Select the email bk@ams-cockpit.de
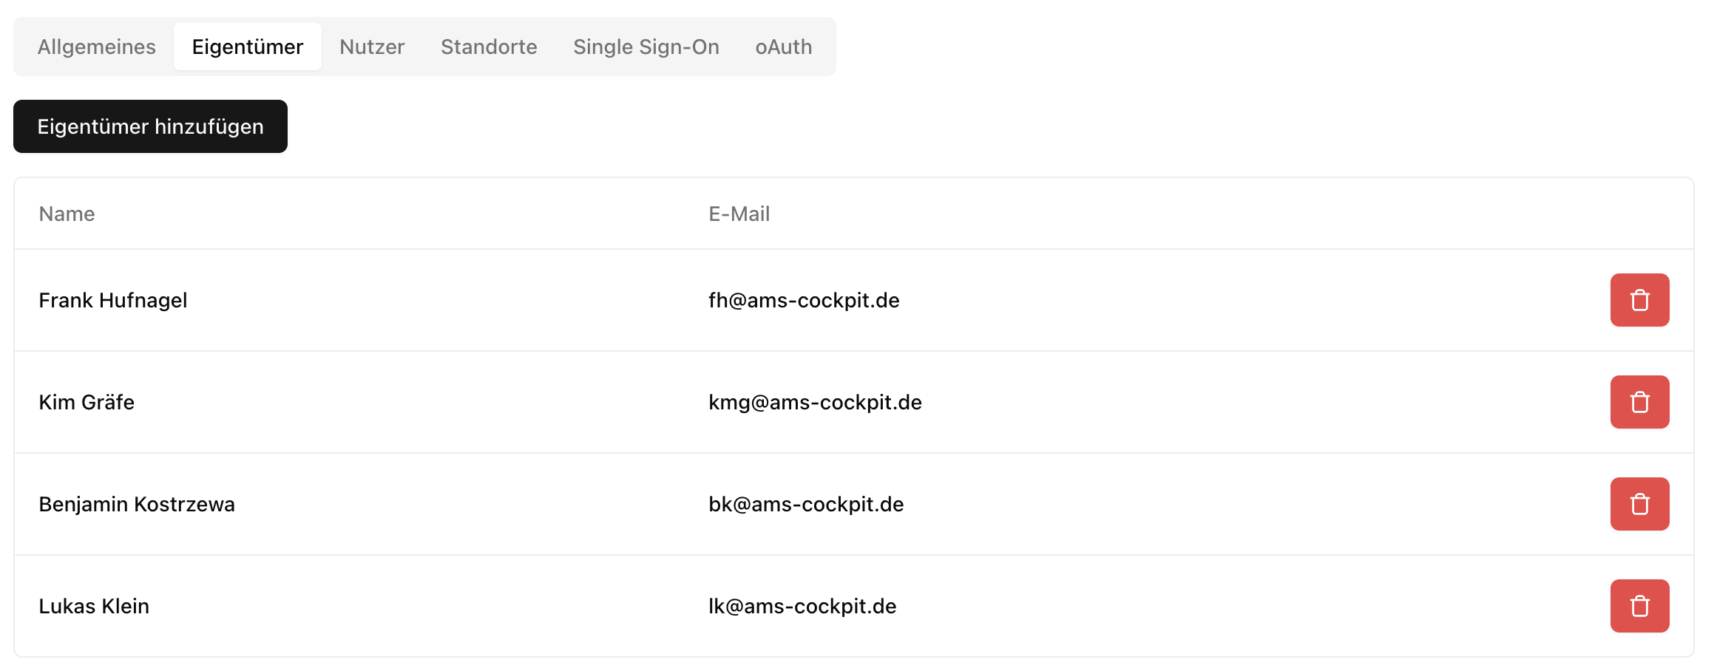 806,504
